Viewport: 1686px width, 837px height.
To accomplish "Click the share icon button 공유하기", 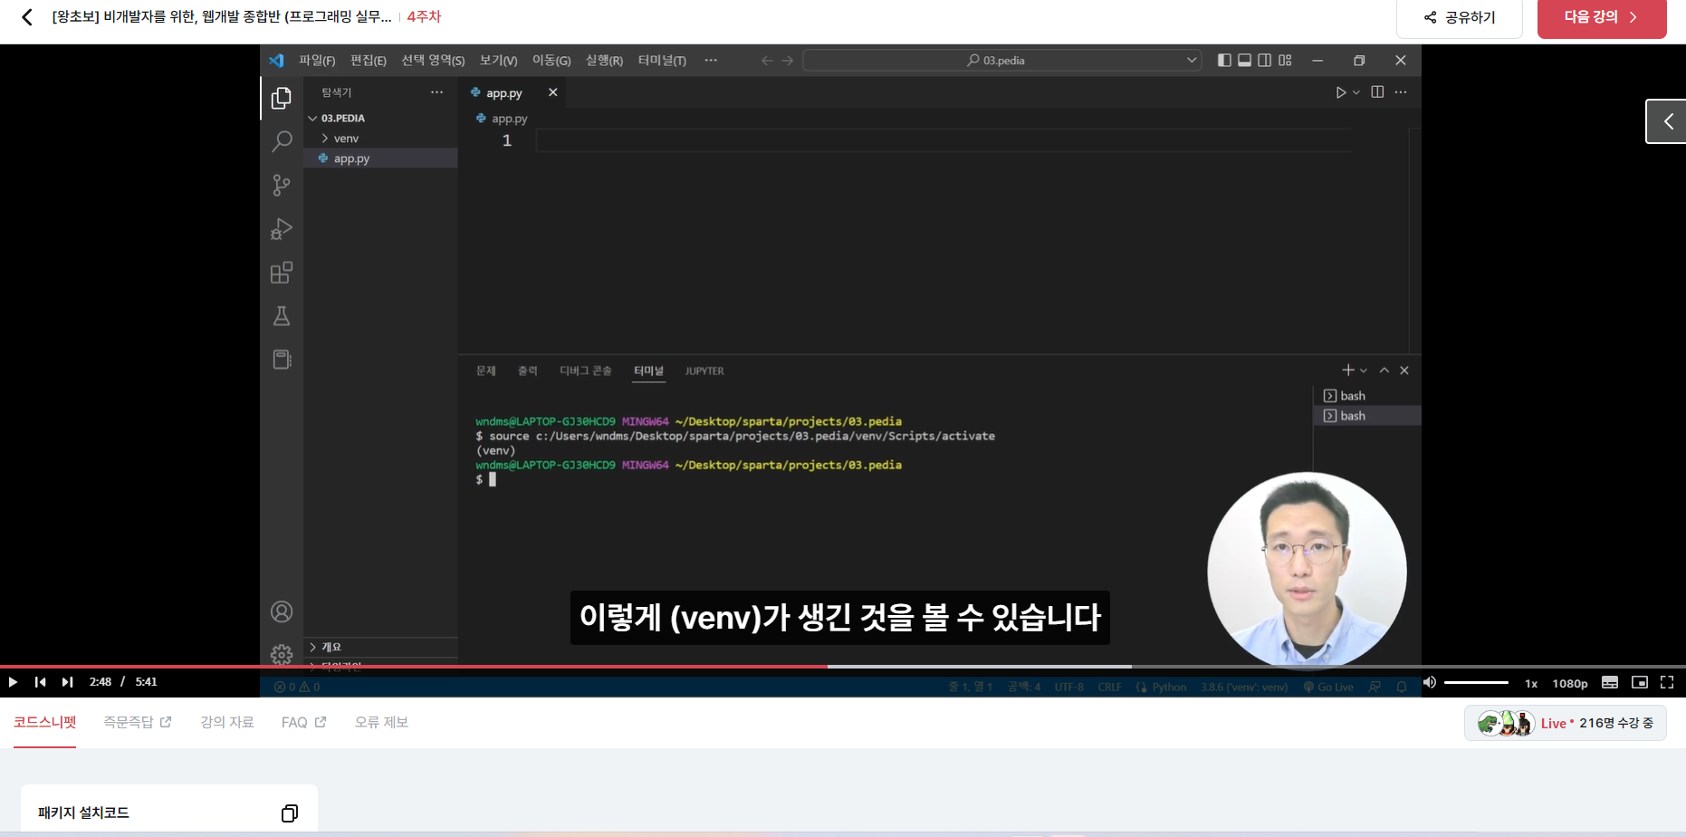I will (x=1460, y=17).
